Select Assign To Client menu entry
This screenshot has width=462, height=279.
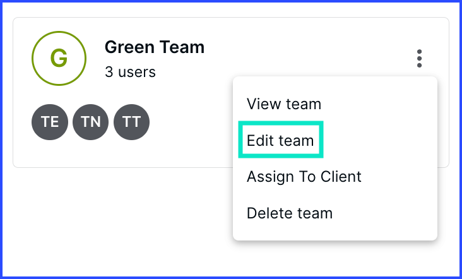304,177
